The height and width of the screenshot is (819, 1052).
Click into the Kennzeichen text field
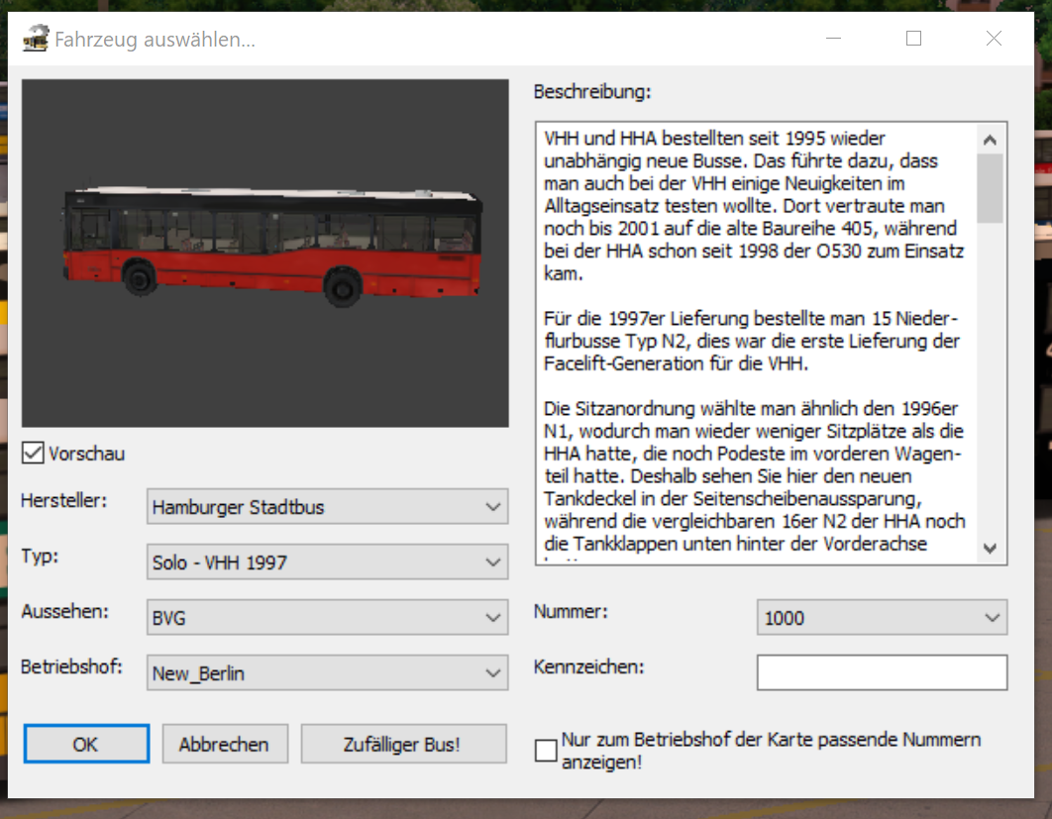(x=882, y=672)
